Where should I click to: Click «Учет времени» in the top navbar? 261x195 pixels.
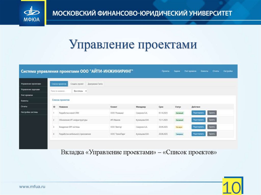click(190, 71)
